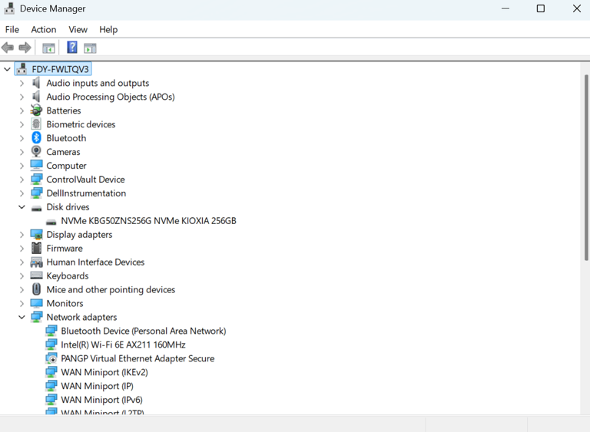The width and height of the screenshot is (590, 432).
Task: Click the Biometric devices icon
Action: pos(36,124)
